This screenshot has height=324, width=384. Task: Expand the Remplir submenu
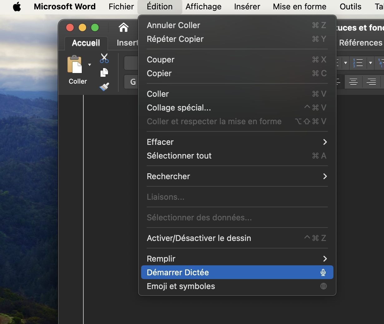[x=237, y=259]
